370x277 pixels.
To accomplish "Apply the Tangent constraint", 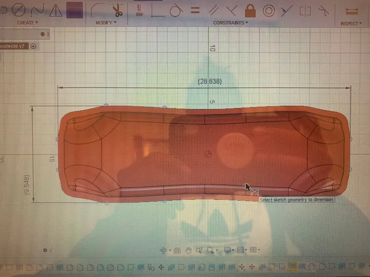I will 176,10.
